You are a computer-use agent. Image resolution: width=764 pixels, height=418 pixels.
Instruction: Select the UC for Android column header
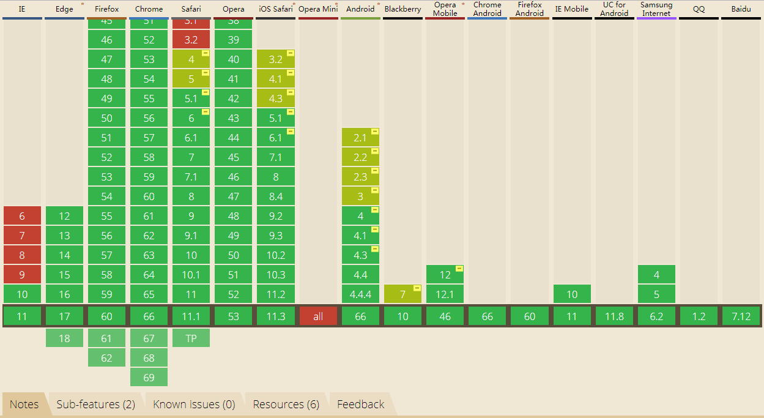[614, 9]
